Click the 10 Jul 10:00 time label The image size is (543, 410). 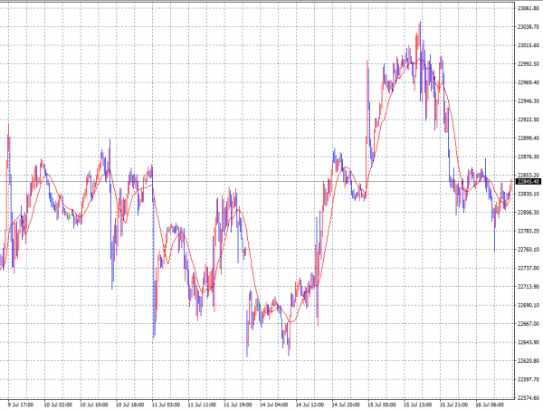95,405
